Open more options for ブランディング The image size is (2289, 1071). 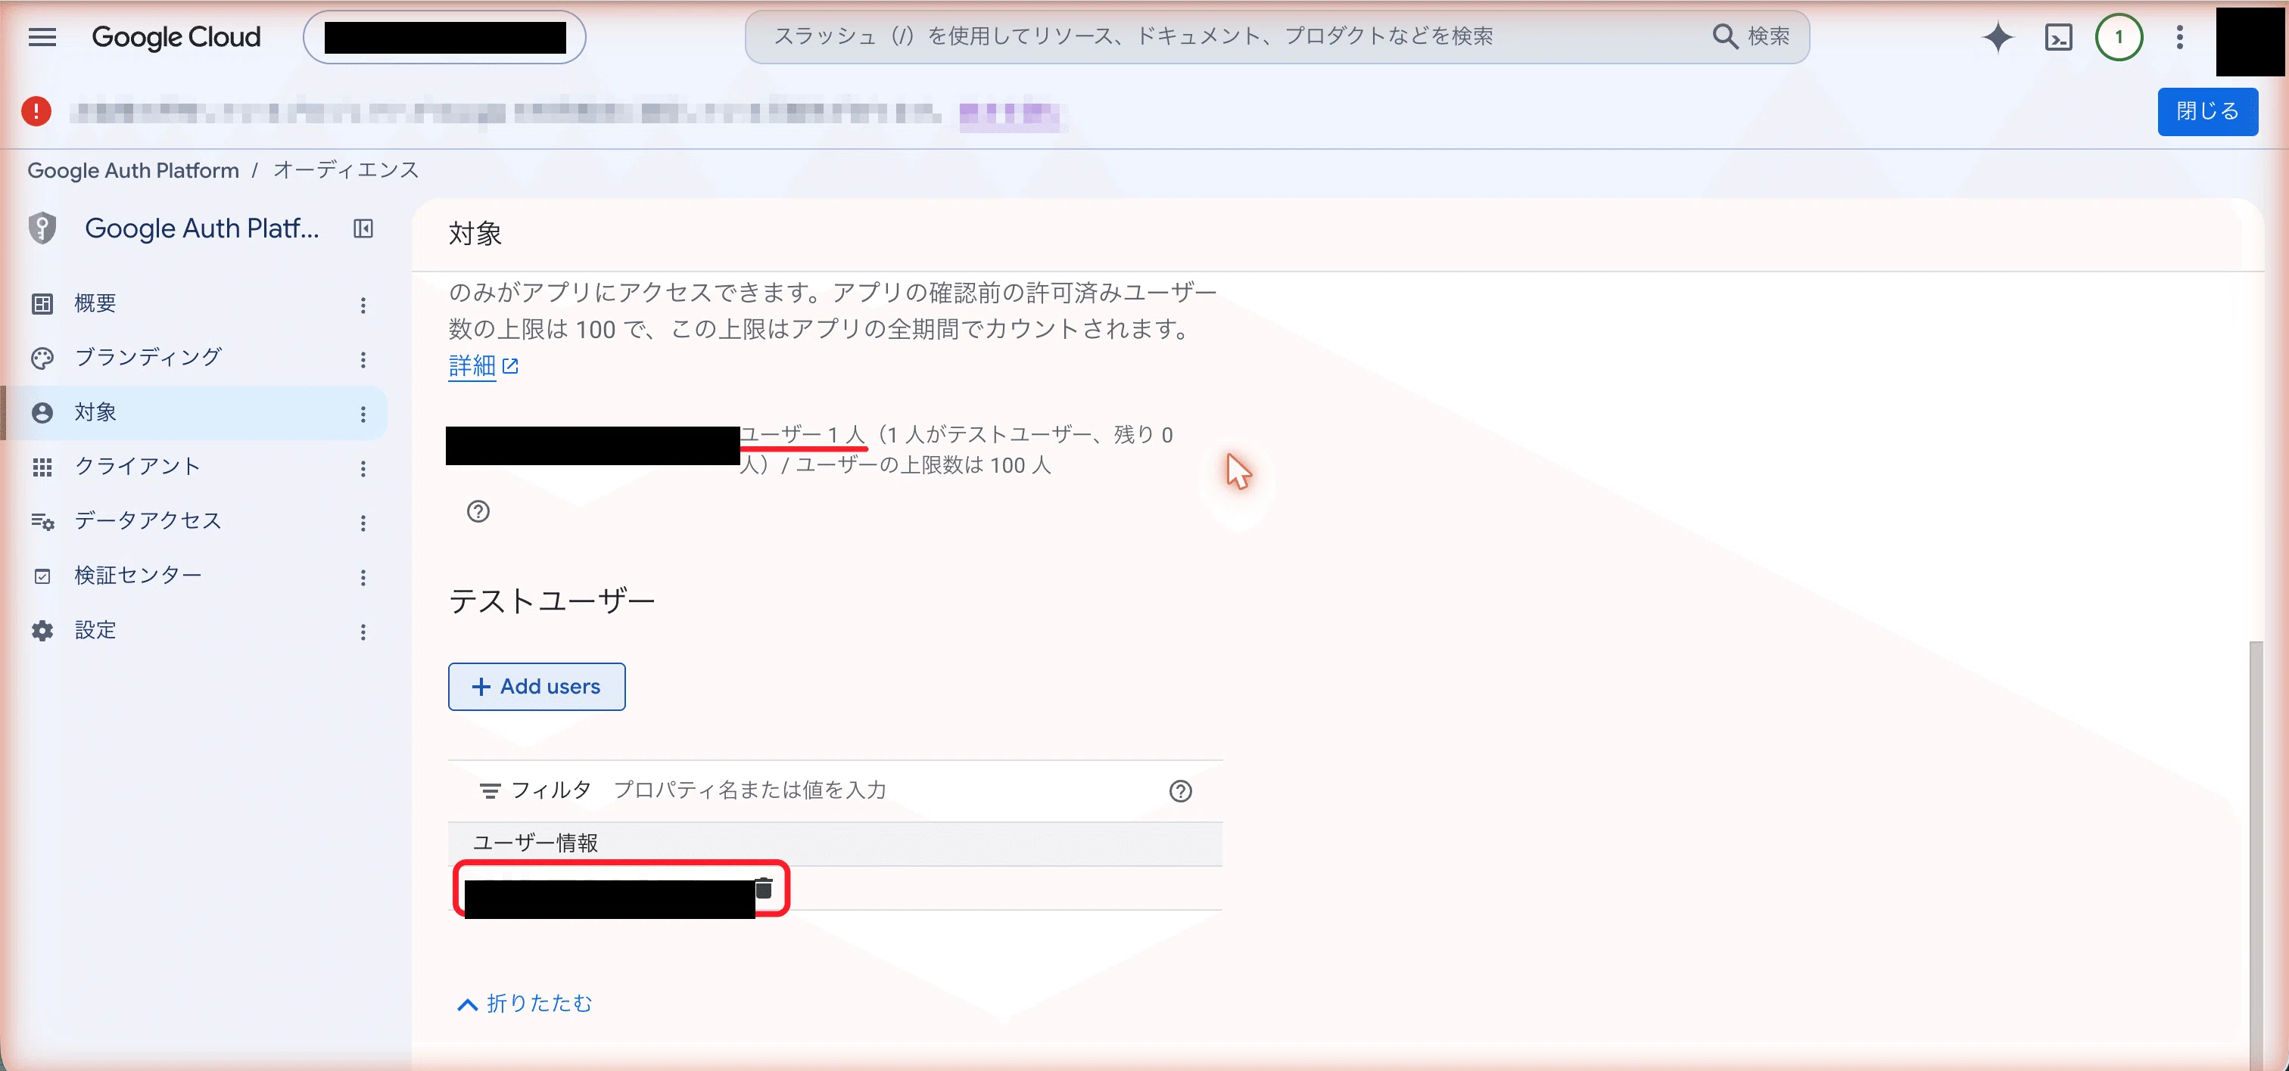[363, 360]
